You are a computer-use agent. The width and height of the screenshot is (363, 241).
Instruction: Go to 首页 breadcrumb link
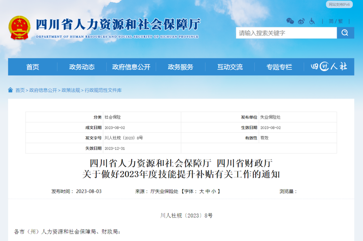click(x=20, y=90)
